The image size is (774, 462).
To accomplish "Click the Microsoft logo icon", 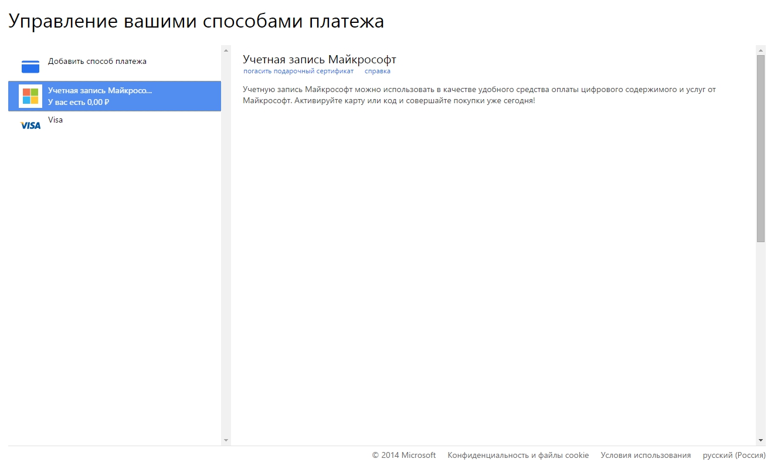I will point(30,96).
